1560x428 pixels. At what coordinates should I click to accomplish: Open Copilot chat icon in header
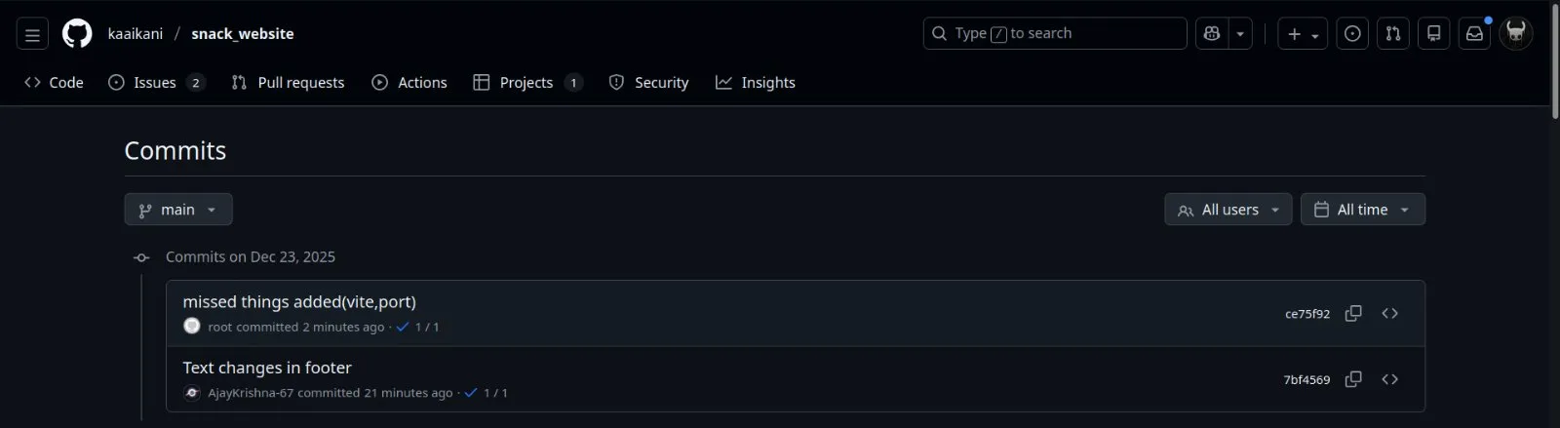pyautogui.click(x=1212, y=34)
